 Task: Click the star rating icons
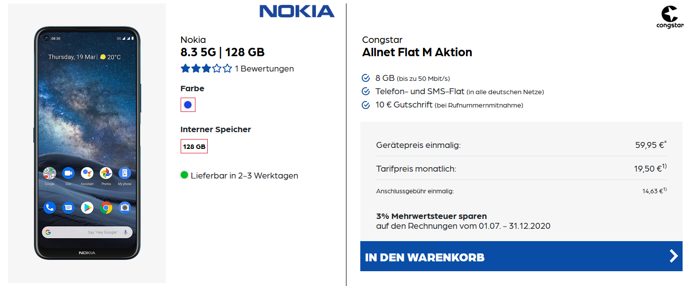click(206, 69)
